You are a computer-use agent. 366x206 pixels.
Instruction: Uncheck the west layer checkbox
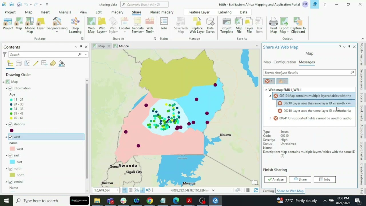coord(11,137)
